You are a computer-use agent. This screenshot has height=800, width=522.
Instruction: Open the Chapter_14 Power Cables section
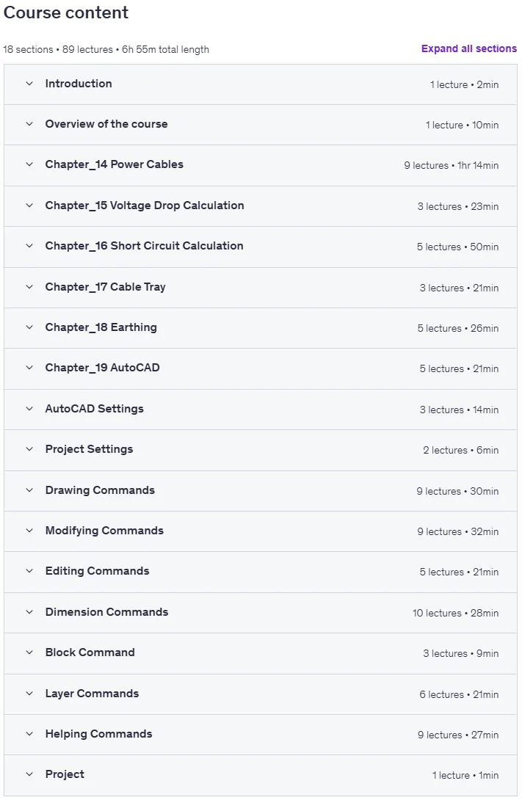click(260, 165)
